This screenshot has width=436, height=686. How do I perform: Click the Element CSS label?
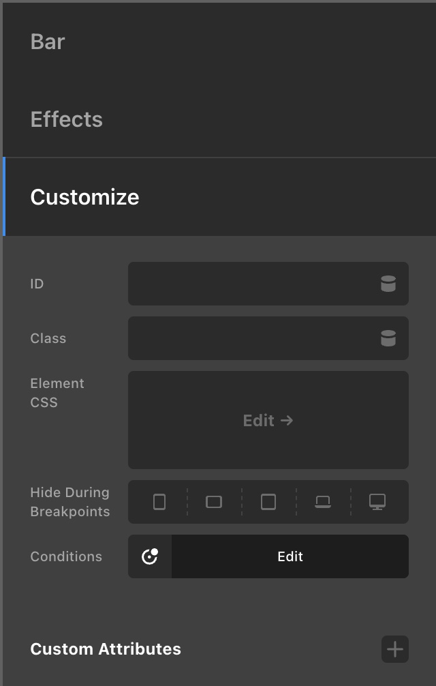click(x=57, y=393)
